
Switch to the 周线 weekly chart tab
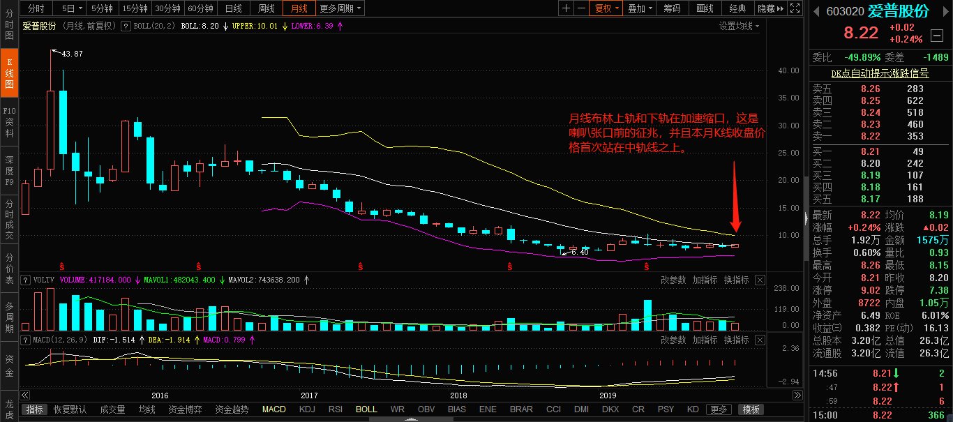pyautogui.click(x=266, y=8)
